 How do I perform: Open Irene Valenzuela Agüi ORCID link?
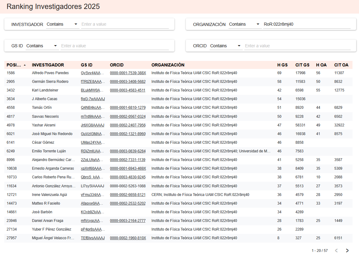click(x=128, y=195)
